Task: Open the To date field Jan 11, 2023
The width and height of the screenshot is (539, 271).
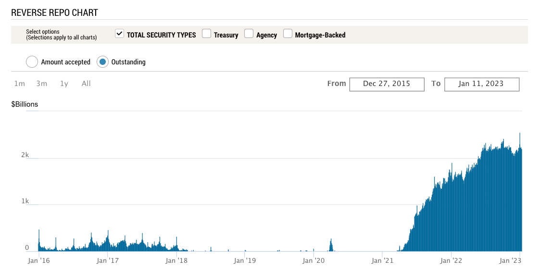Action: click(x=482, y=84)
